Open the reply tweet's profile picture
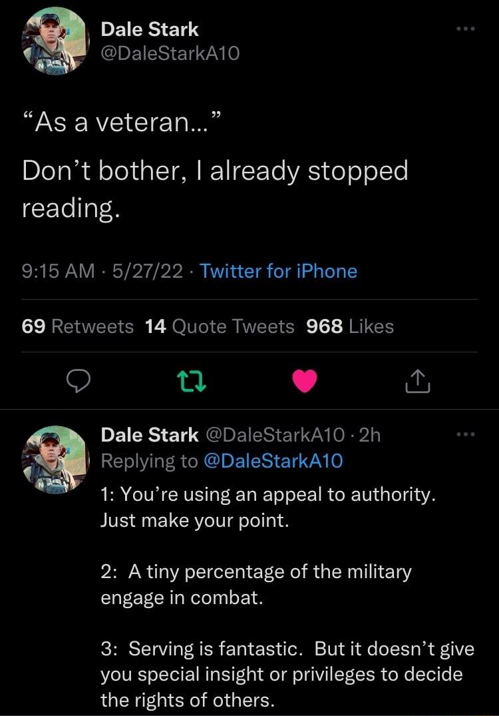 [x=53, y=460]
